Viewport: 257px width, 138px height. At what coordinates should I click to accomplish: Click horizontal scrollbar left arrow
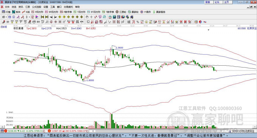[x=93, y=131]
